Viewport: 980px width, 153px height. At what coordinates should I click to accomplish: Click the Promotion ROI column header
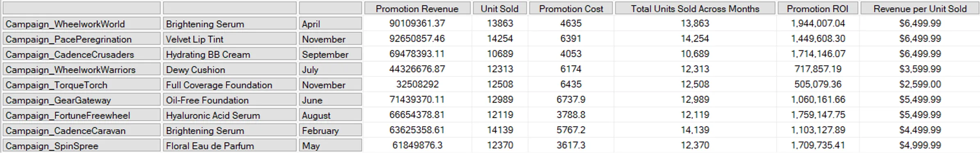[x=818, y=9]
